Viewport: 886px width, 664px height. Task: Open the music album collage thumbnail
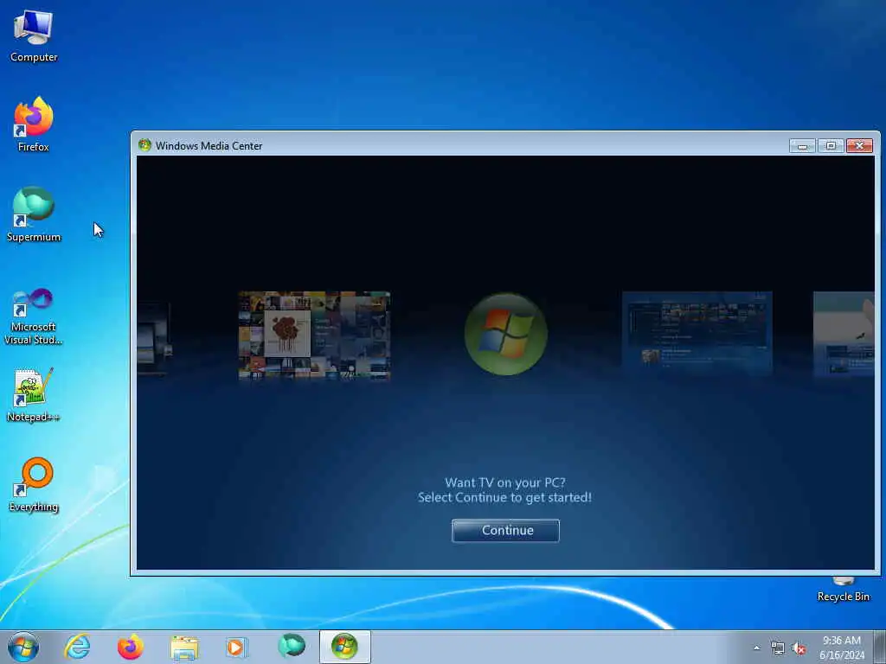[x=314, y=335]
